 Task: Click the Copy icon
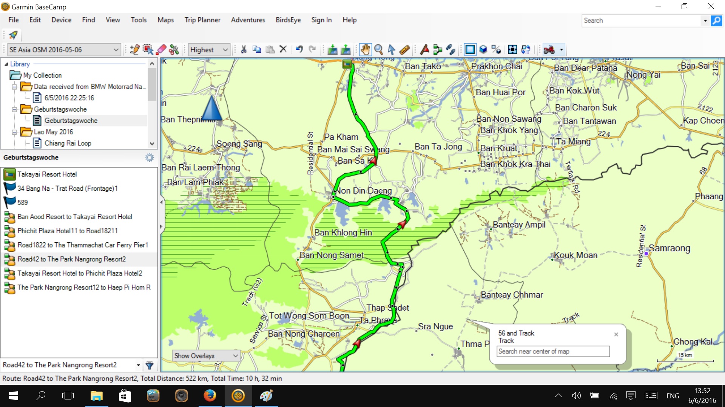click(257, 49)
